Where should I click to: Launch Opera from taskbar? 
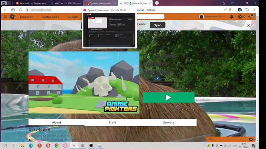48,145
